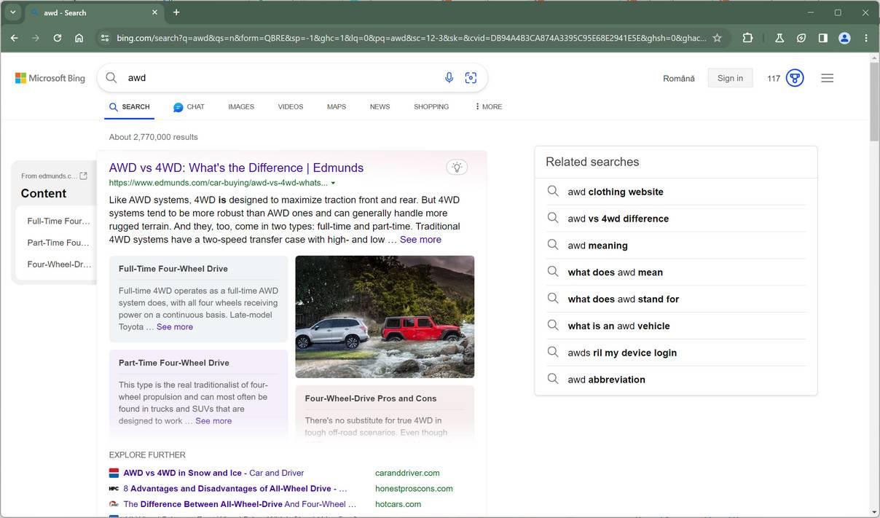Expand the Edmunds URL dropdown arrow
Screen dimensions: 880x518
click(334, 184)
